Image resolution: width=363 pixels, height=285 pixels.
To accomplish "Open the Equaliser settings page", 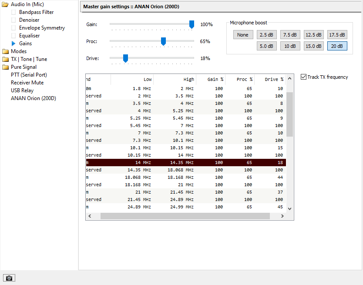I will click(x=29, y=36).
